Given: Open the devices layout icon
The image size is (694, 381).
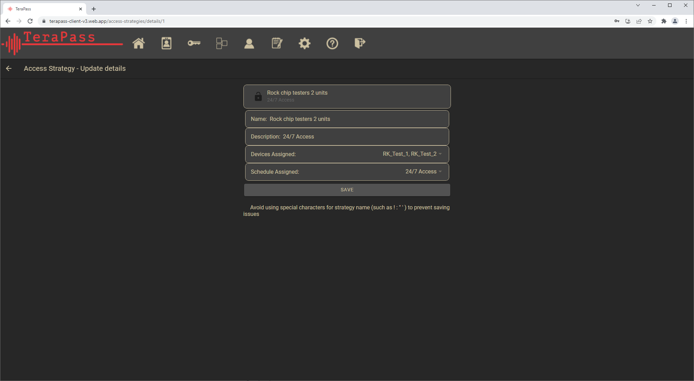Looking at the screenshot, I should pyautogui.click(x=222, y=44).
